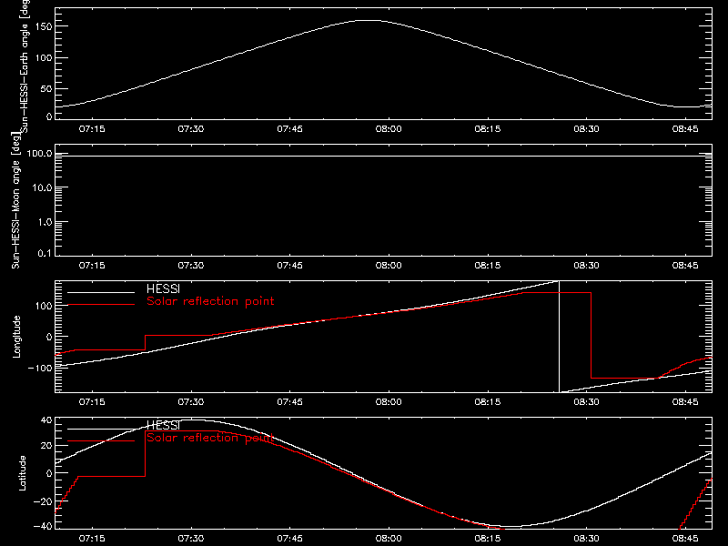Click the Longitude axis label

click(16, 337)
